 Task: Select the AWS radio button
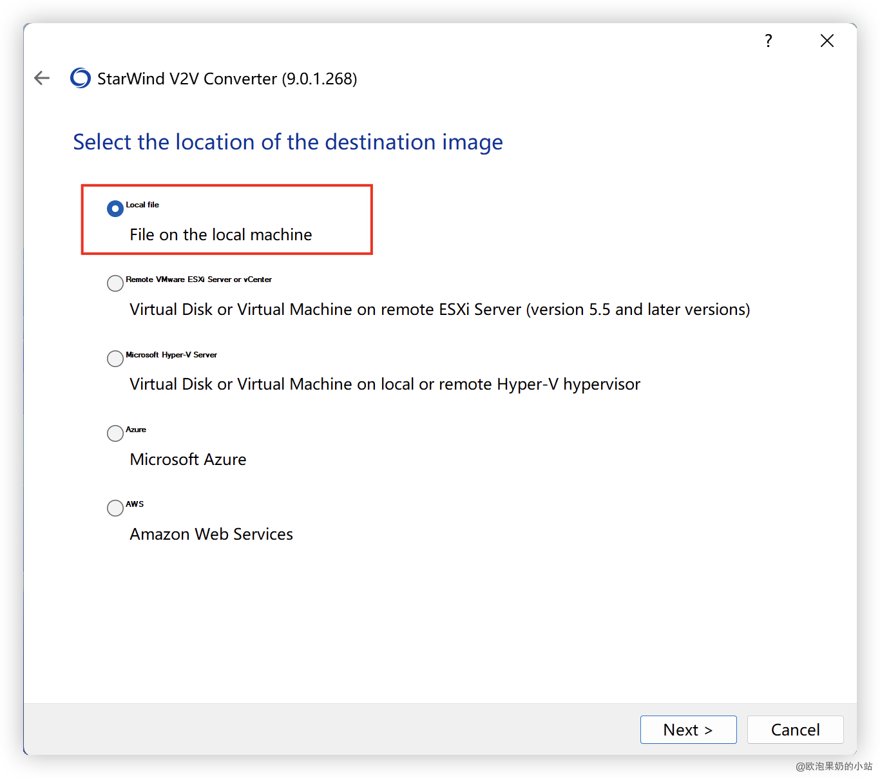point(115,508)
